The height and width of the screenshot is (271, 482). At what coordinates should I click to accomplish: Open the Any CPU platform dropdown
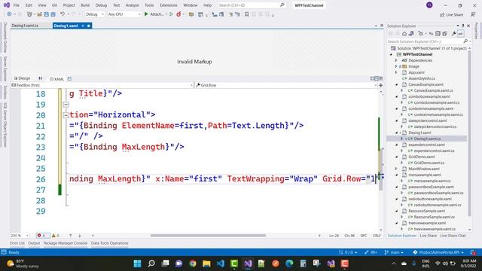point(124,14)
